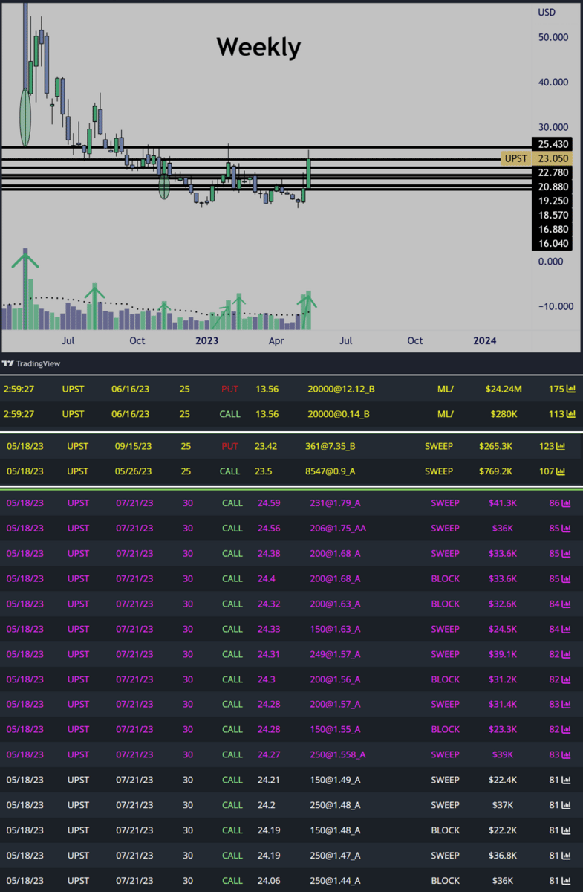
Task: Open chart icon in the 24.38 sweep row
Action: 566,554
